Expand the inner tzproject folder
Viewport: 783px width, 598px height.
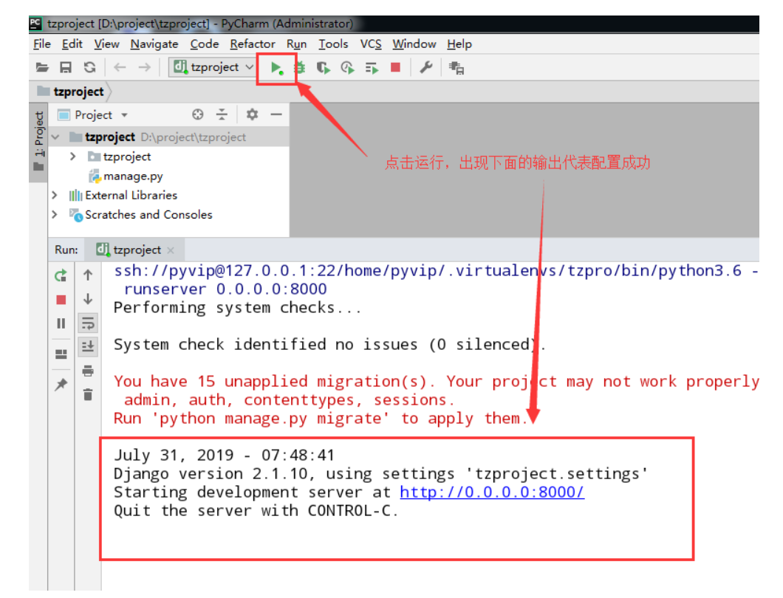coord(73,157)
